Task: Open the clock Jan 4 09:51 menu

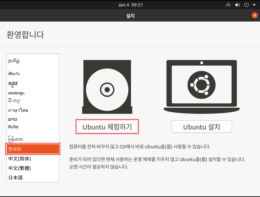Action: (x=130, y=5)
